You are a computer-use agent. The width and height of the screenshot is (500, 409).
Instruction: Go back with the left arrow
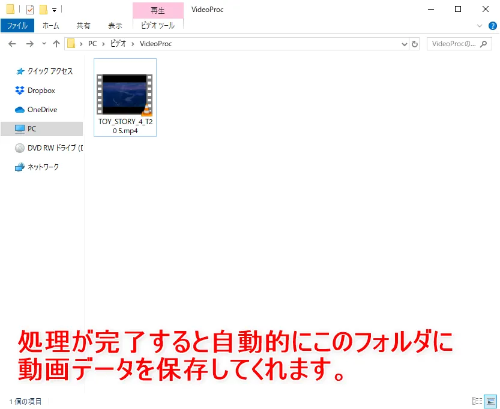12,44
